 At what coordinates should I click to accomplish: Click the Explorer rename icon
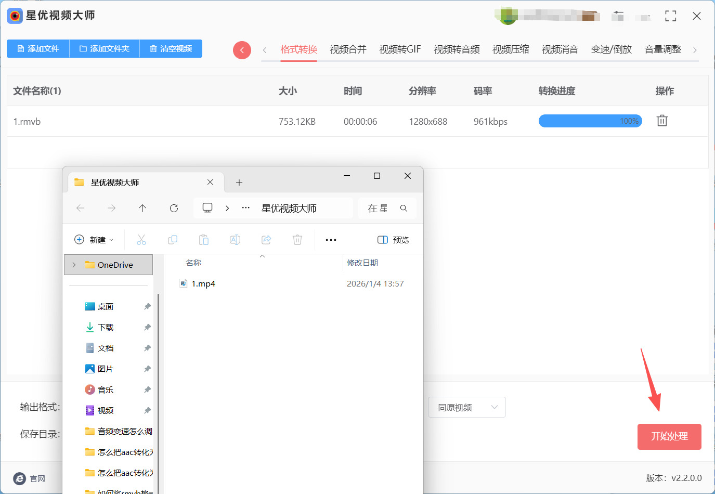tap(235, 240)
